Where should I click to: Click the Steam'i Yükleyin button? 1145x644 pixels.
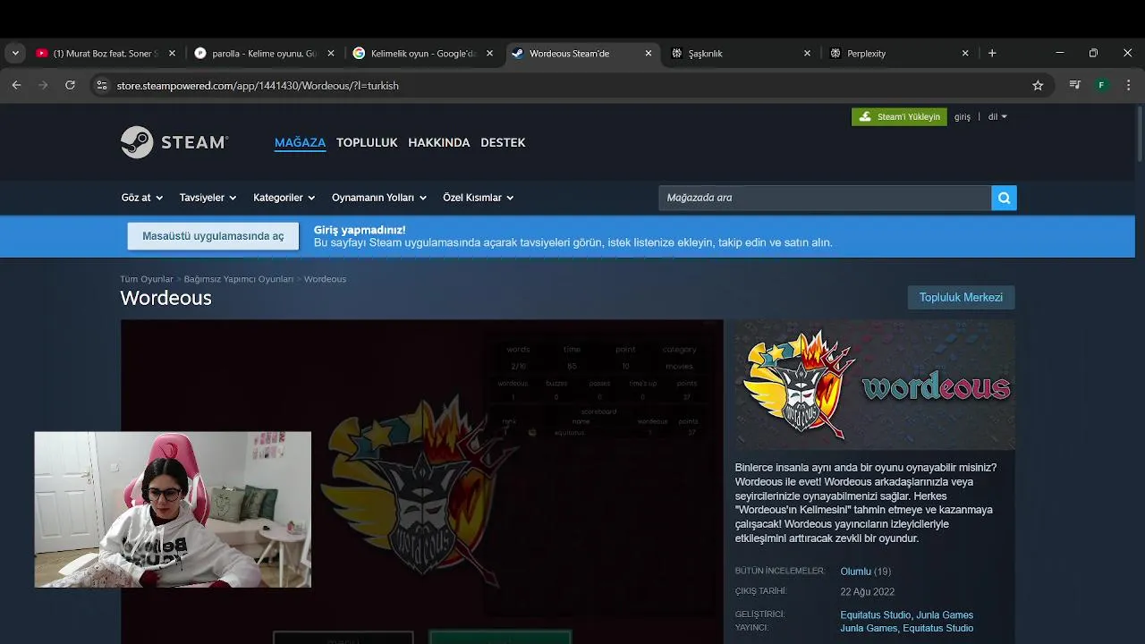[x=899, y=116]
